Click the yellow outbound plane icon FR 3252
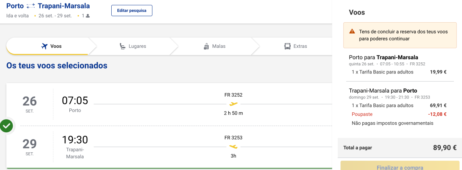462x170 pixels. click(233, 104)
